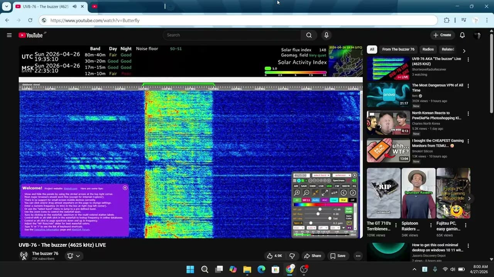
Task: Adjust the WF floor slider handle
Action: coord(318,214)
